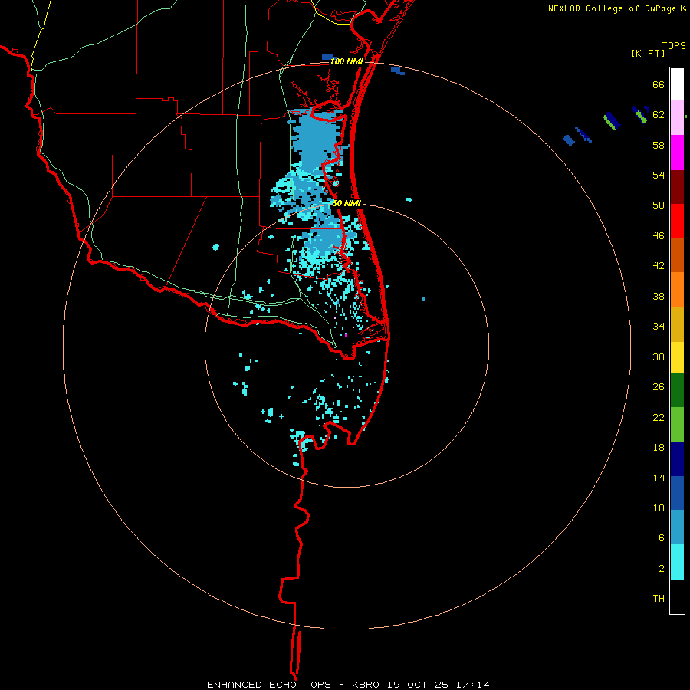This screenshot has height=690, width=690.
Task: Click the dark orange legend swatch near 42
Action: tap(677, 255)
